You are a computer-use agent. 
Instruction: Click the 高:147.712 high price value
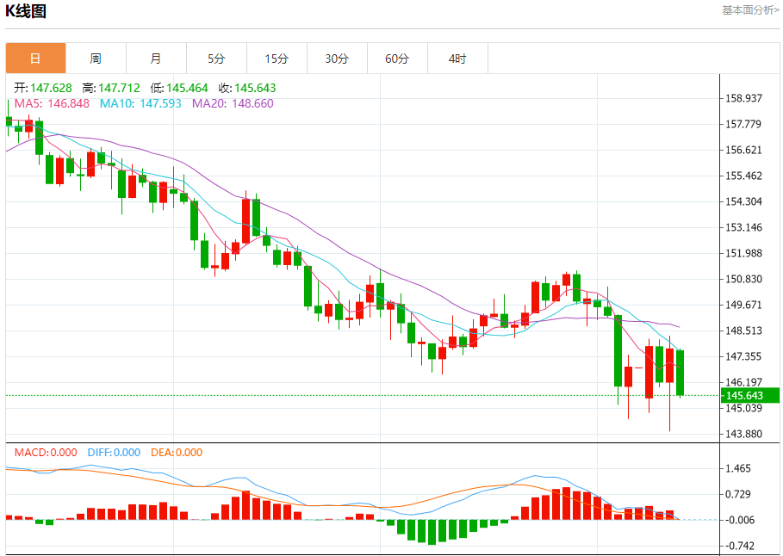tap(111, 88)
